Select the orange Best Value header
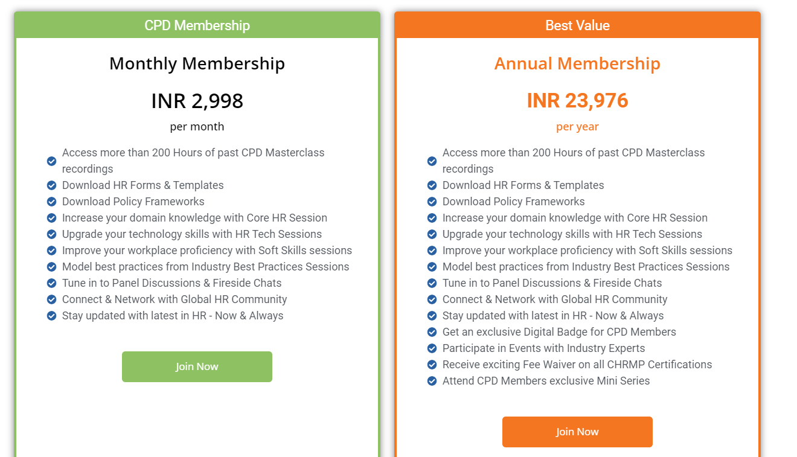This screenshot has width=797, height=457. (577, 25)
